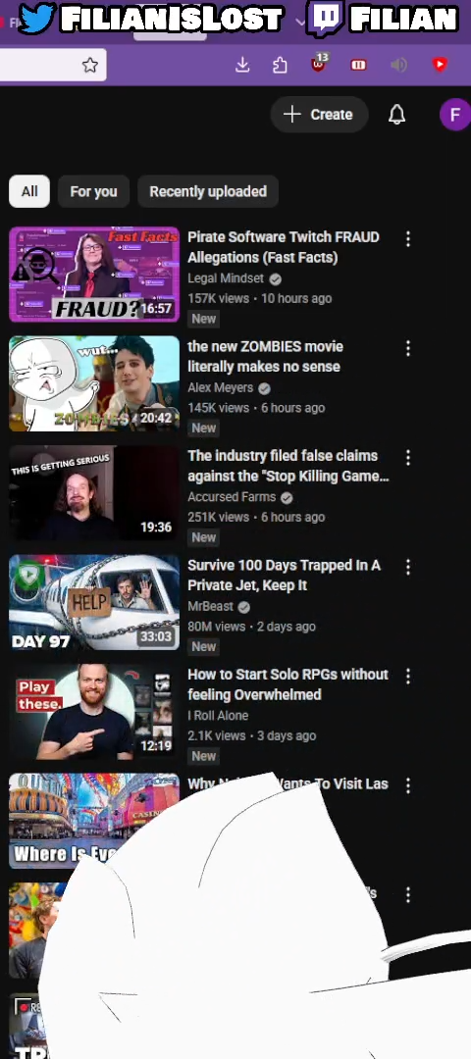
Task: Open options menu for Pirate Software FRAUD video
Action: (407, 238)
